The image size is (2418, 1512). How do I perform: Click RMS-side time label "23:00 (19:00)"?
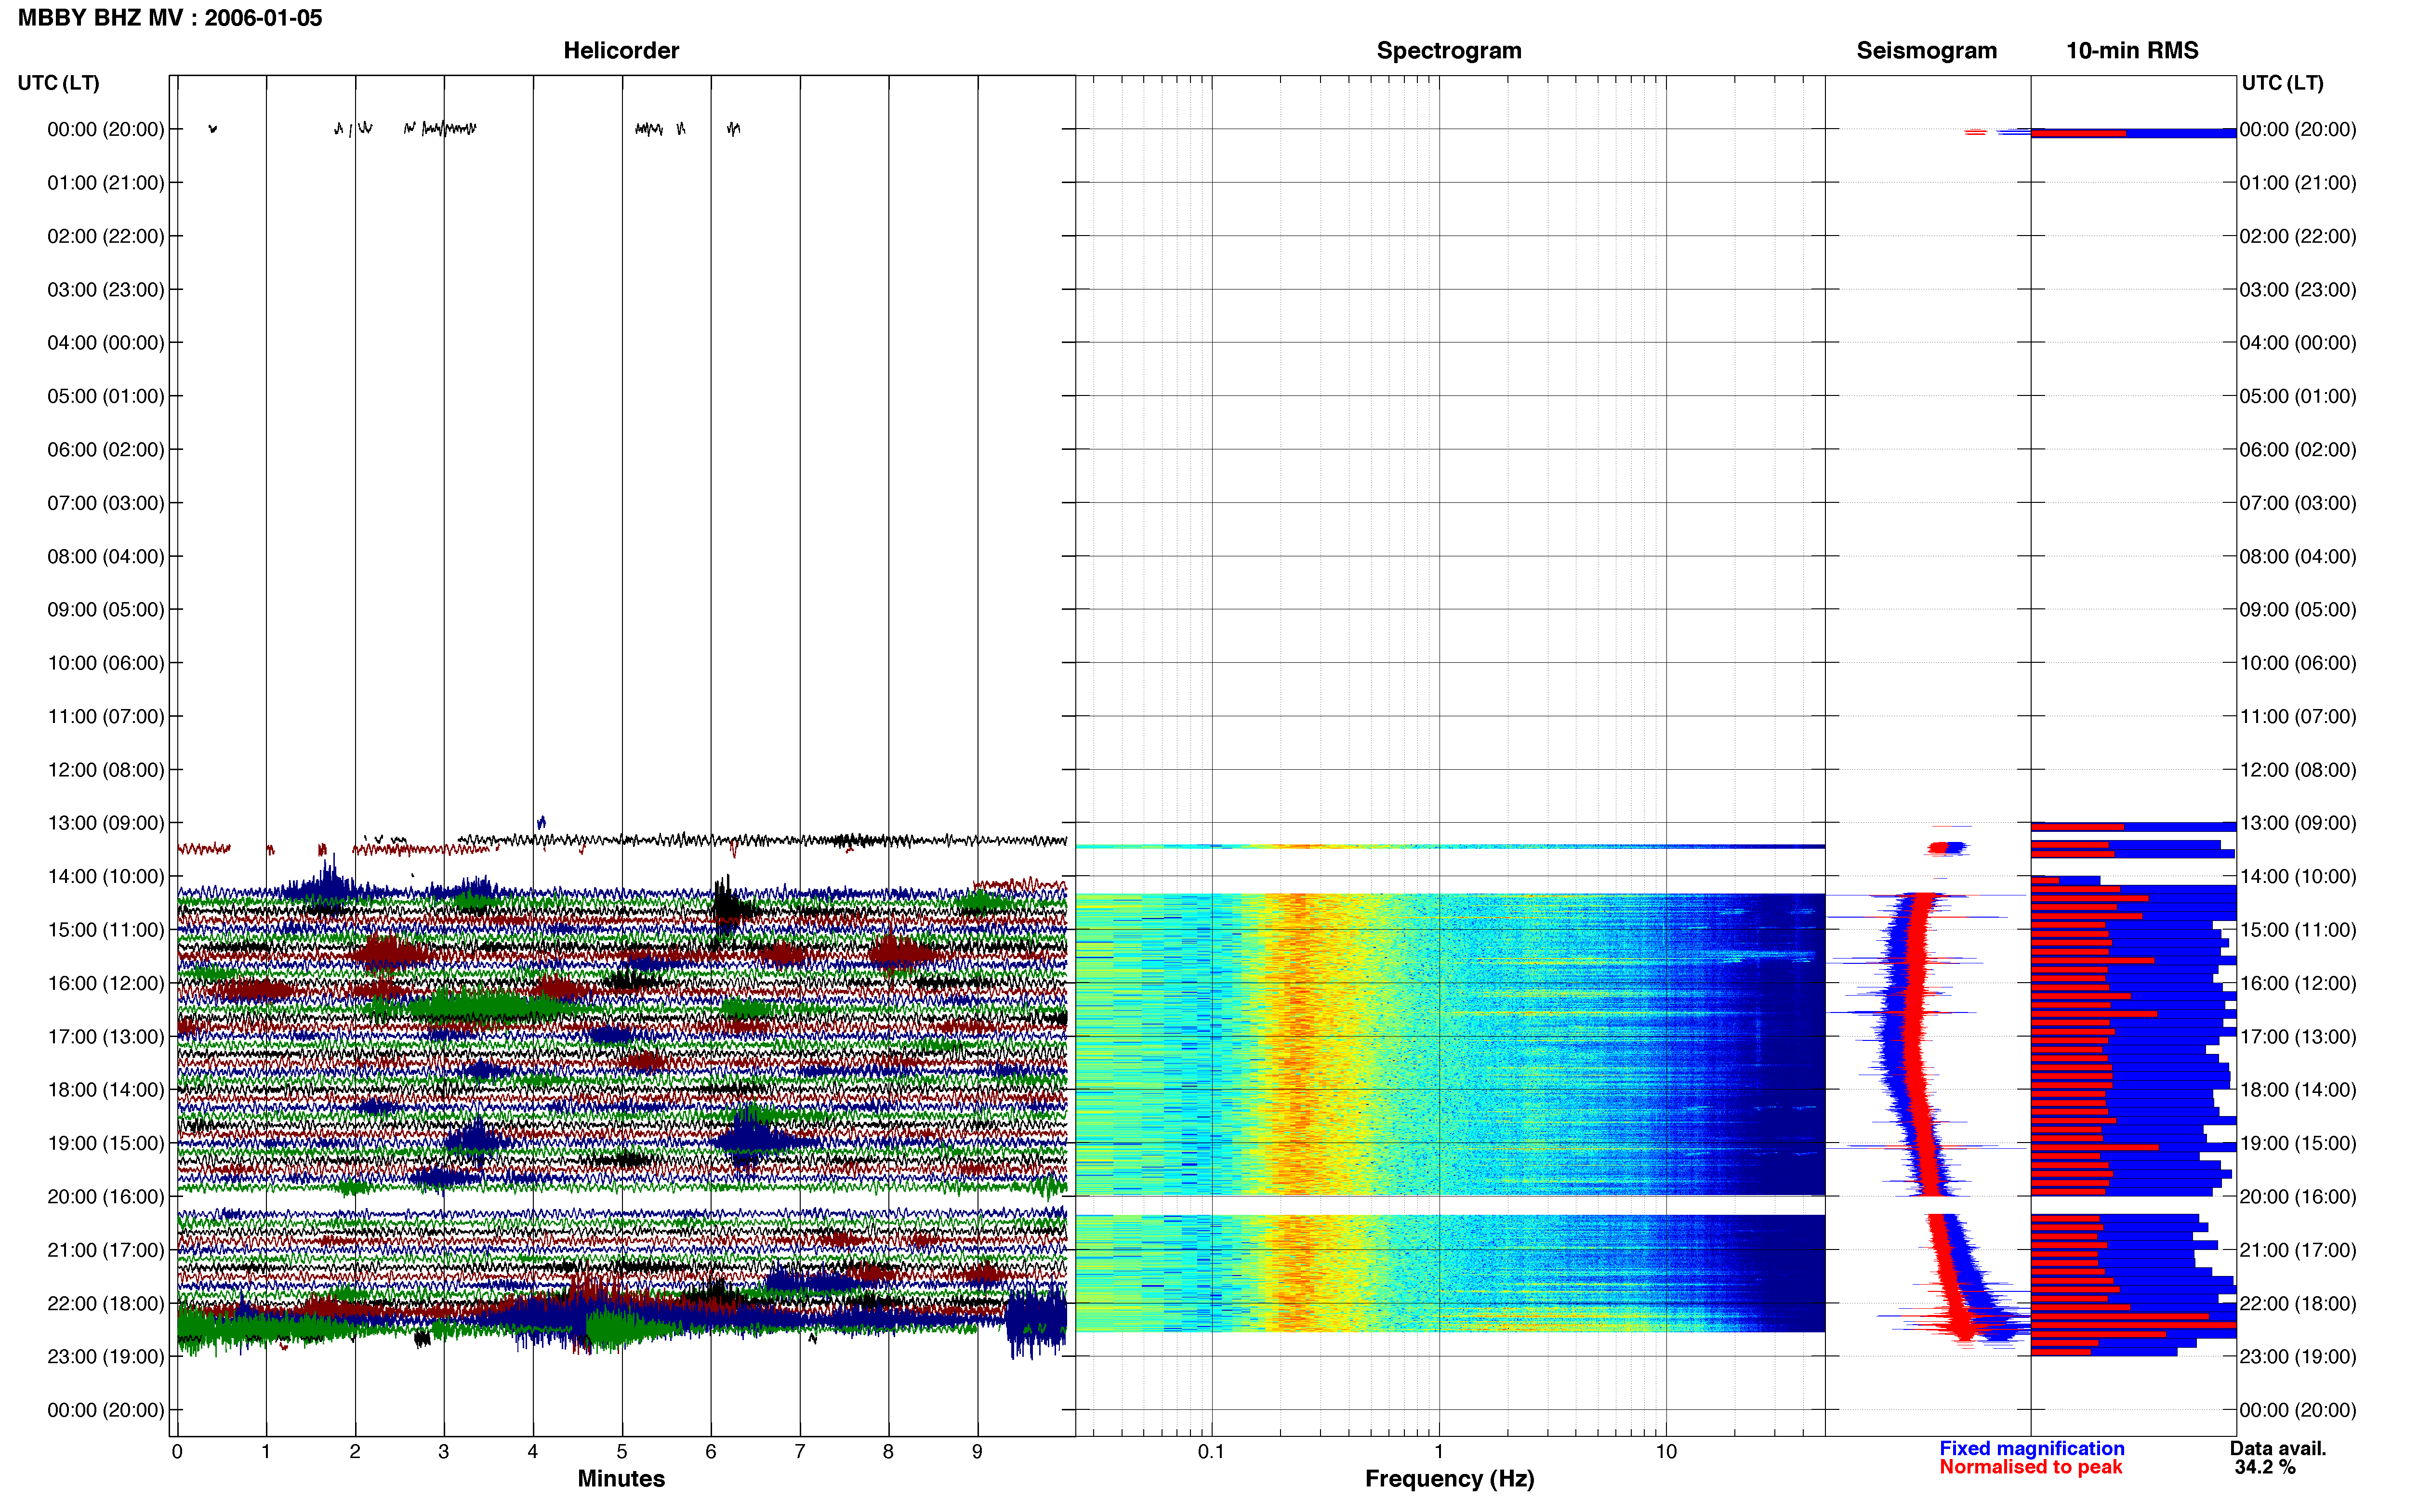click(2298, 1357)
